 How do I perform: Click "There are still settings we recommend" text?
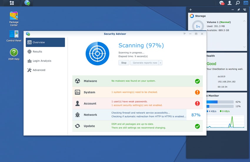(139, 128)
